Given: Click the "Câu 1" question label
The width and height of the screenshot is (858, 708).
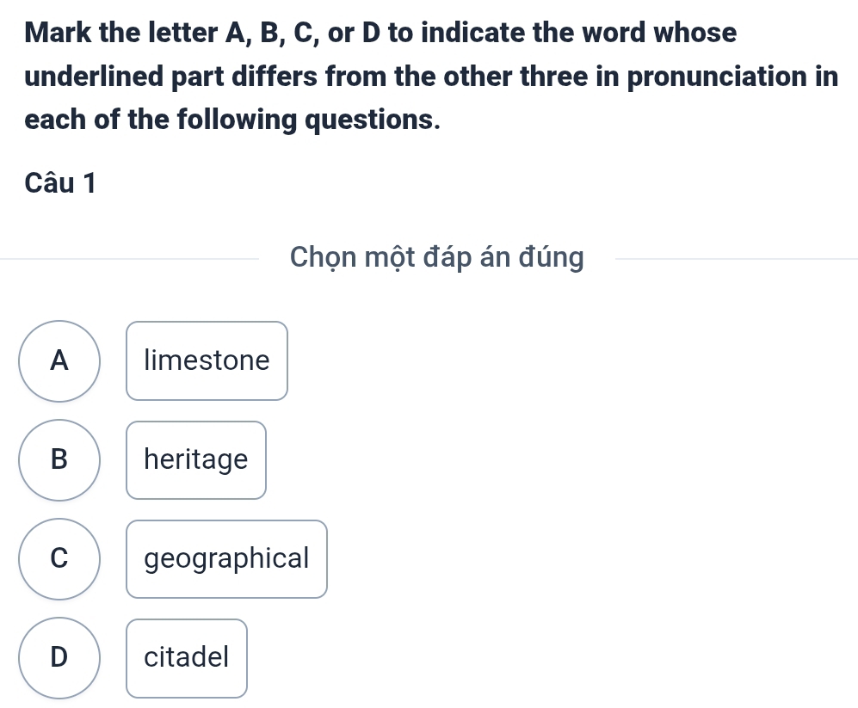Looking at the screenshot, I should [60, 182].
